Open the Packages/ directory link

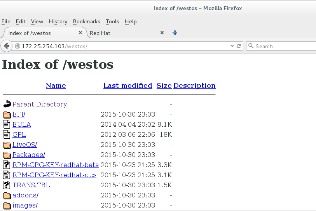[29, 155]
